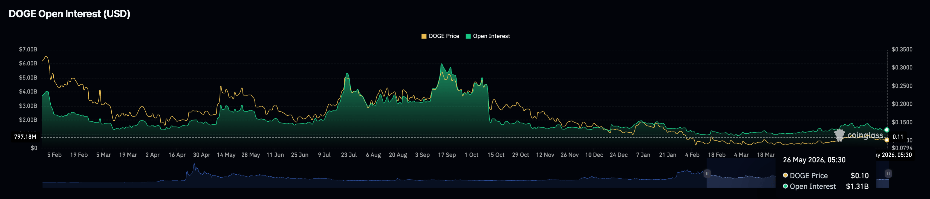Click the $0.2000 price axis label
The image size is (930, 199).
902,104
